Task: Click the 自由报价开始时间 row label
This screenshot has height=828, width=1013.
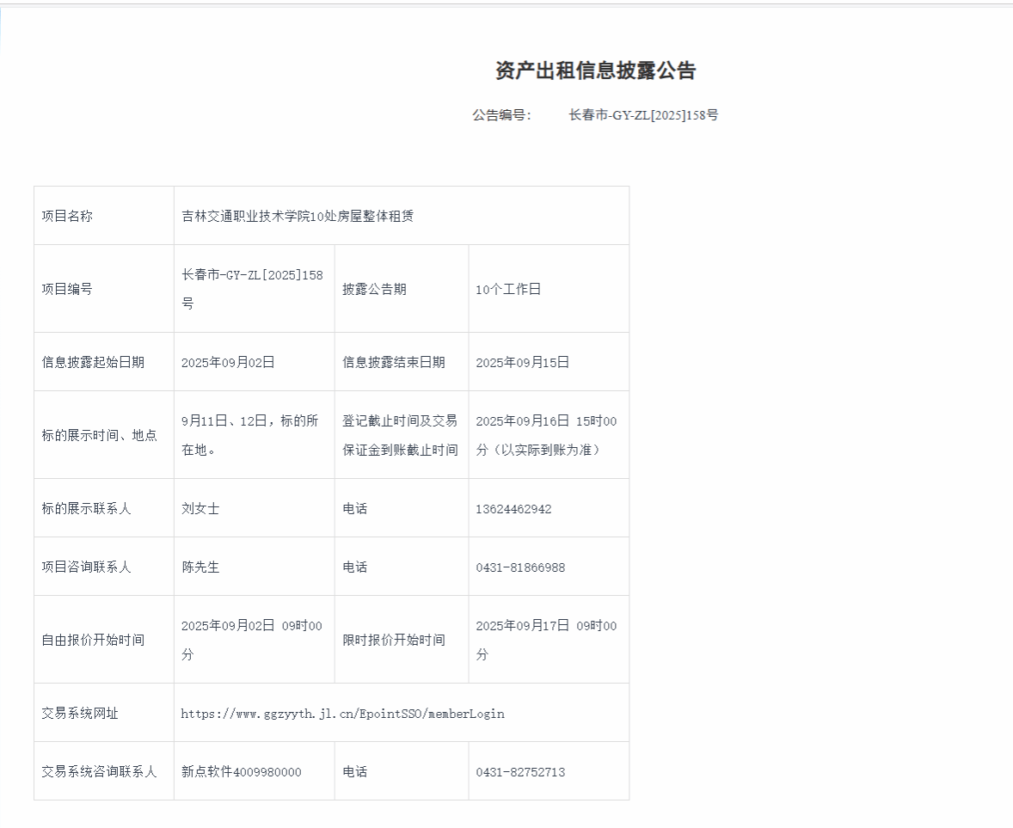Action: (x=93, y=641)
